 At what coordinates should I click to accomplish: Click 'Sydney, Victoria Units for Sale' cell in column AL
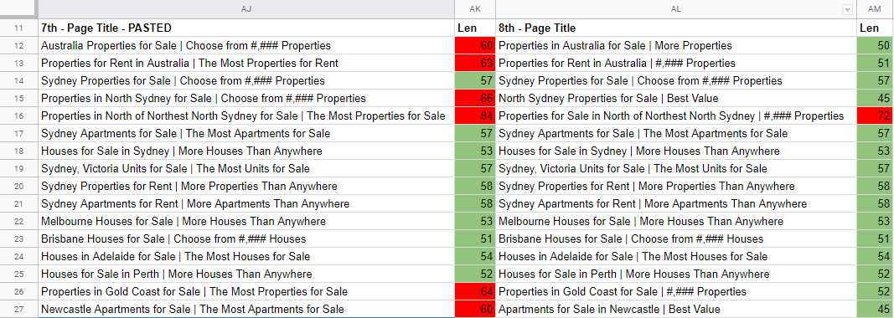(x=676, y=169)
